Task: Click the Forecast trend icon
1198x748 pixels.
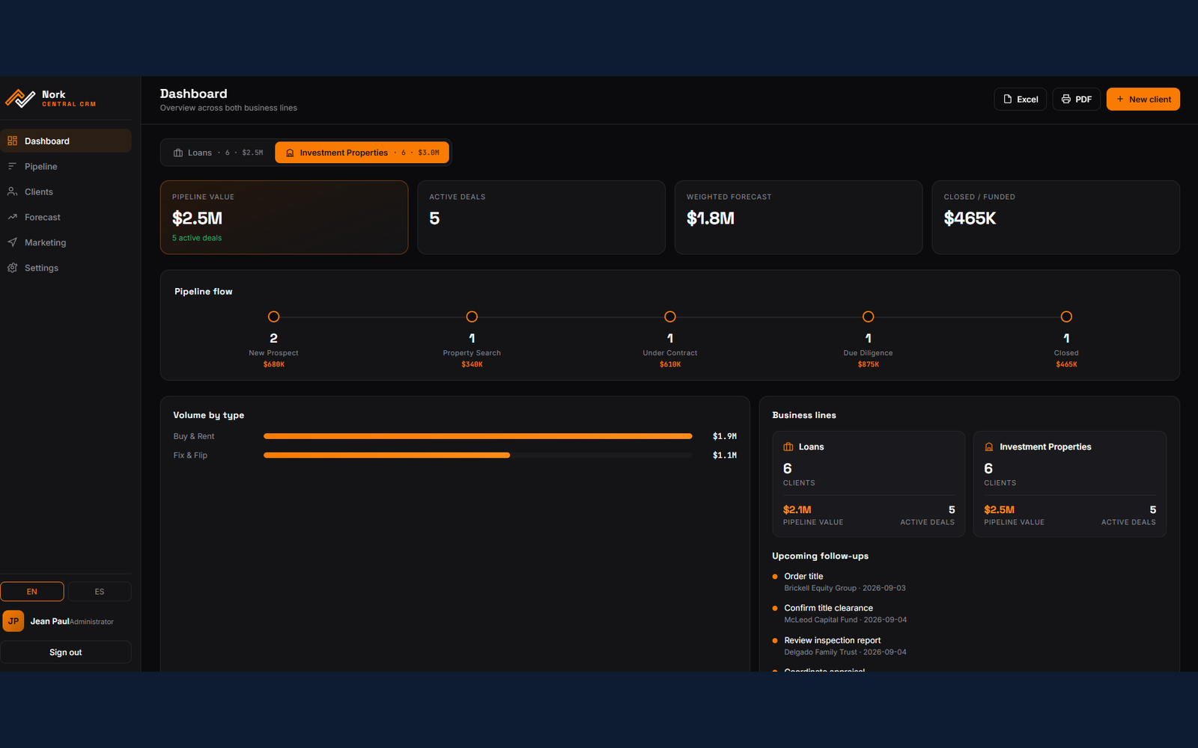Action: click(x=12, y=217)
